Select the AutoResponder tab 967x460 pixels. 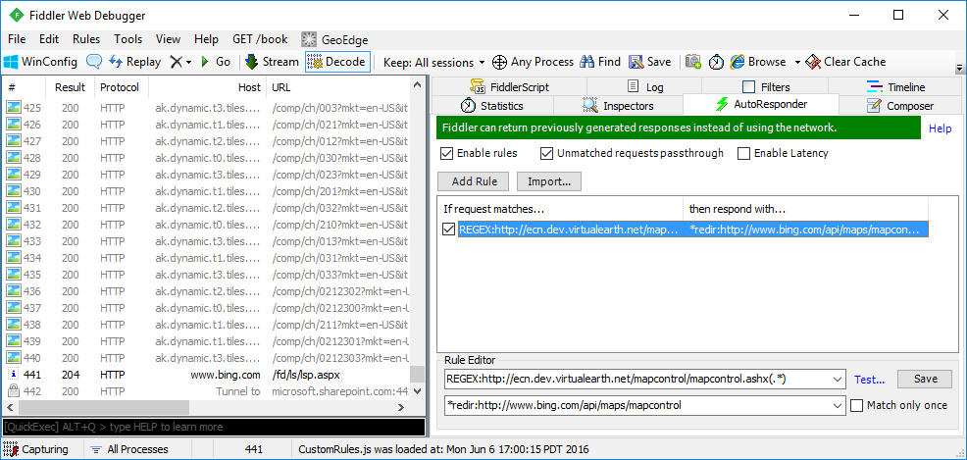(x=761, y=104)
